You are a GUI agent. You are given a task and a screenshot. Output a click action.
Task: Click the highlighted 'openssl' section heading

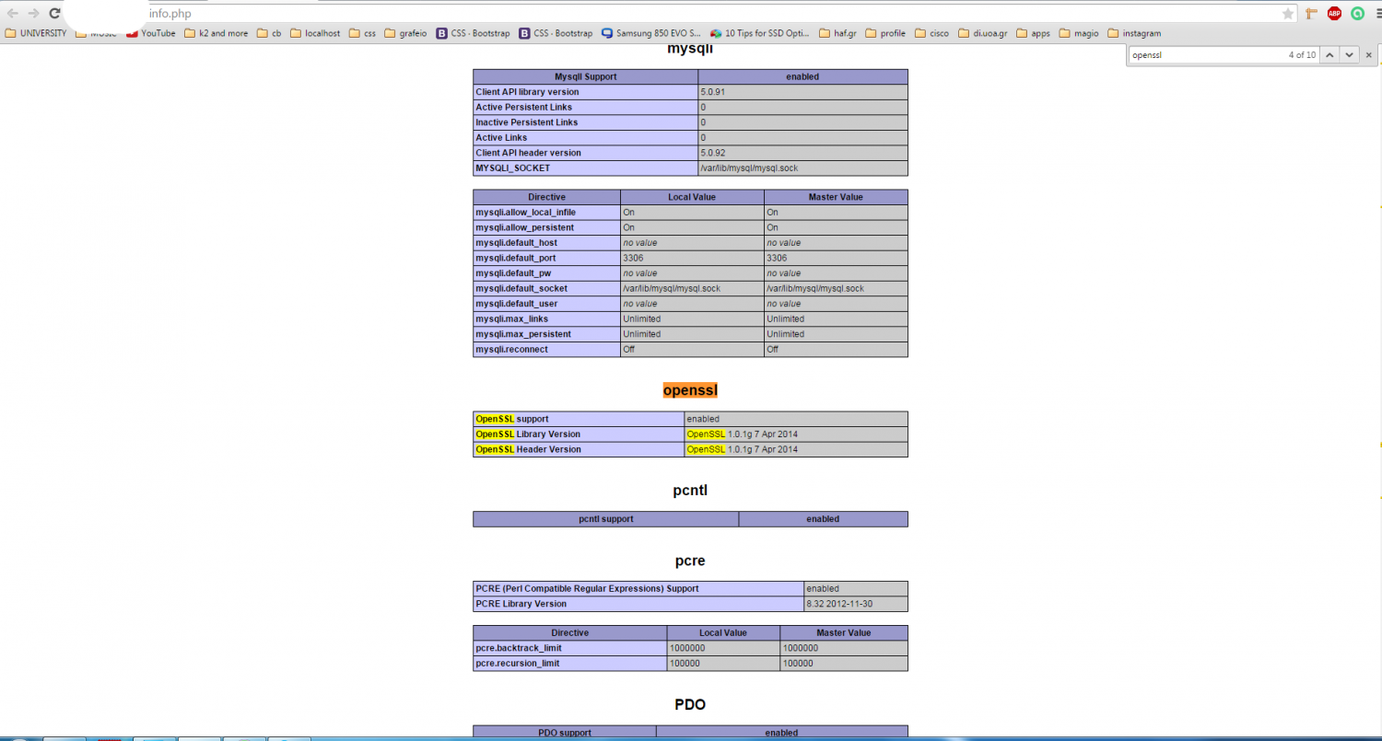[690, 390]
